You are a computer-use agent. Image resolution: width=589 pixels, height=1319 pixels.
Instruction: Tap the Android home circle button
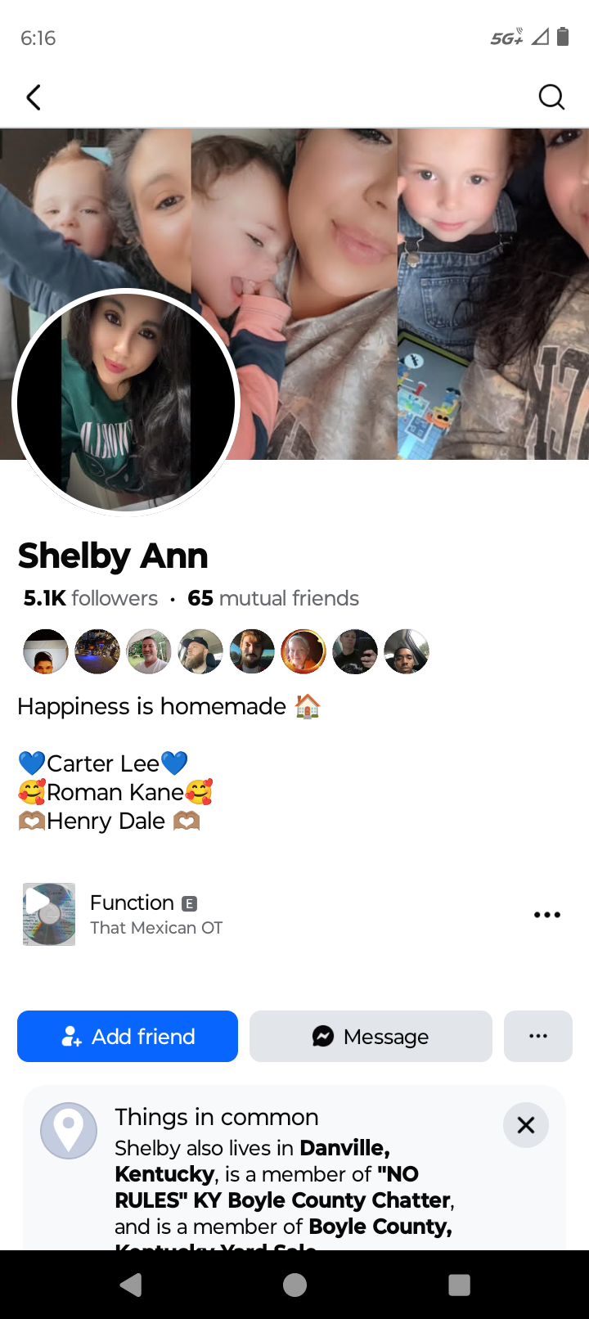pyautogui.click(x=294, y=1285)
